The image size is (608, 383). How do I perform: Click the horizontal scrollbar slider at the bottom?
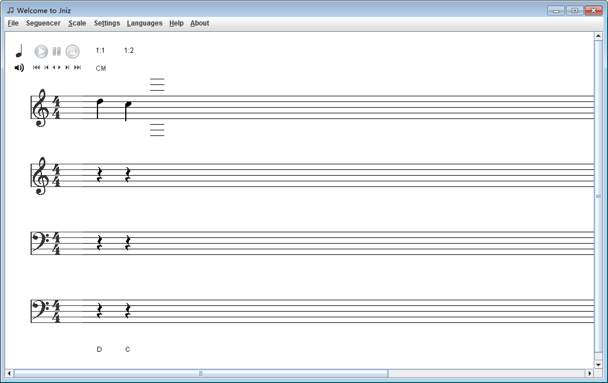tap(201, 373)
